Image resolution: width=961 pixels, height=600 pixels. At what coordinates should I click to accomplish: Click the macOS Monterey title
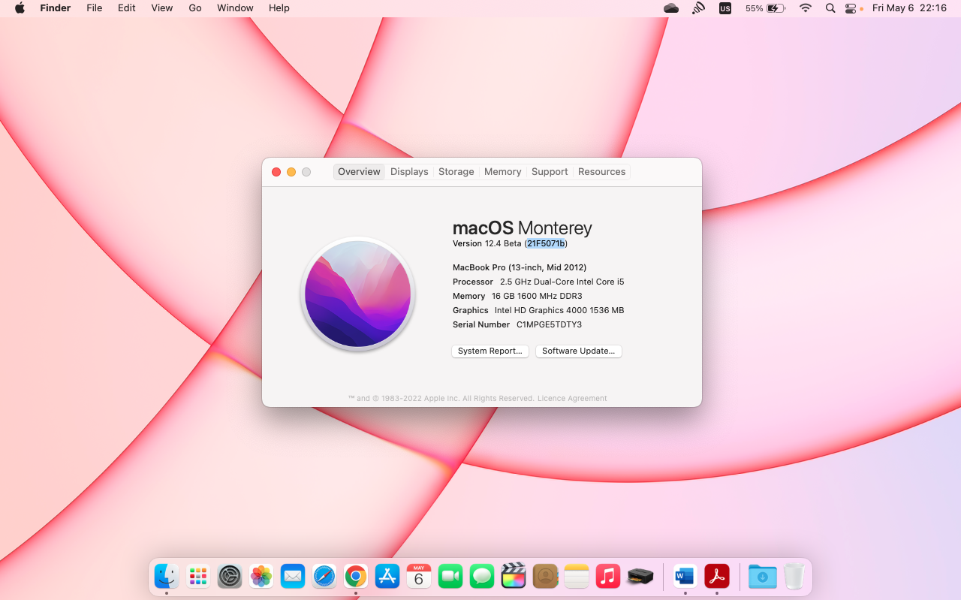[x=523, y=228]
